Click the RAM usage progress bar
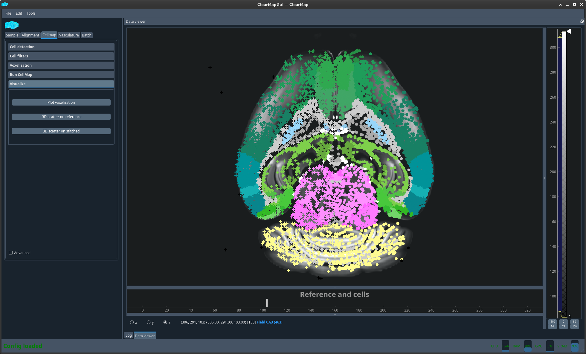This screenshot has height=354, width=586. click(x=528, y=346)
